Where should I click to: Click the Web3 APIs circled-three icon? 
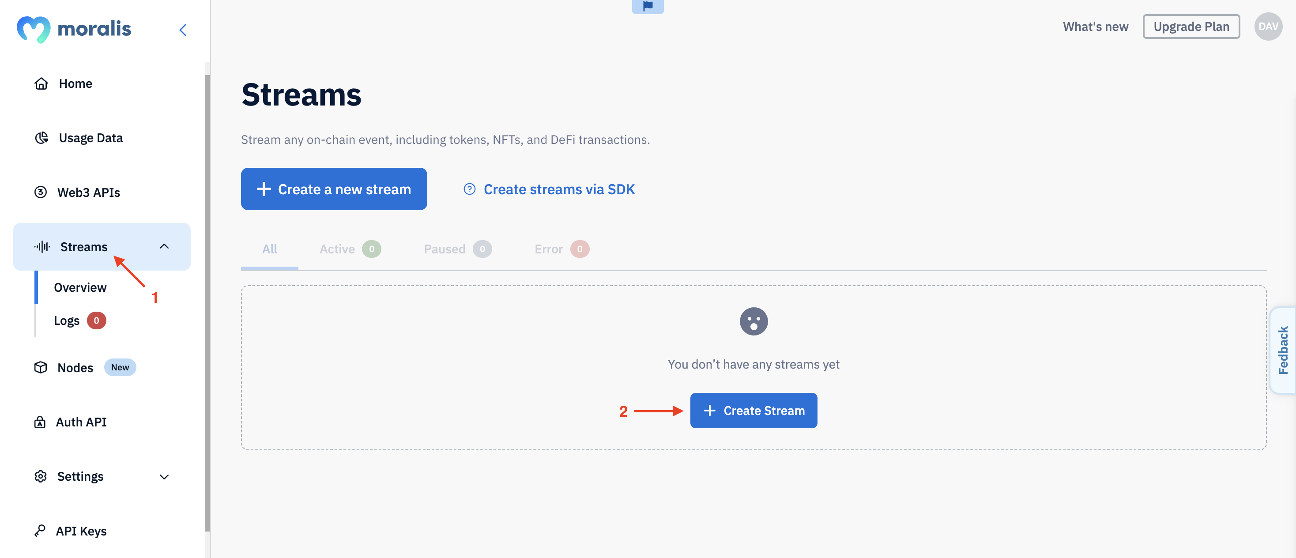(x=41, y=192)
